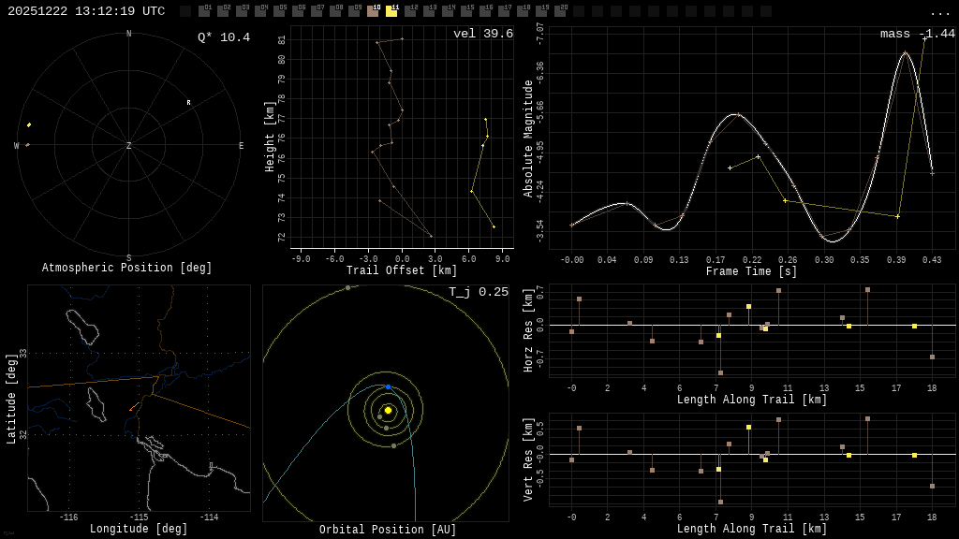The width and height of the screenshot is (959, 539).
Task: Click the Vert Res [km] axis label
Action: pos(528,459)
